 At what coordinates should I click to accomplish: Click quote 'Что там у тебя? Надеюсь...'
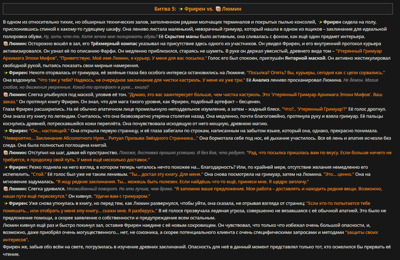click(141, 80)
